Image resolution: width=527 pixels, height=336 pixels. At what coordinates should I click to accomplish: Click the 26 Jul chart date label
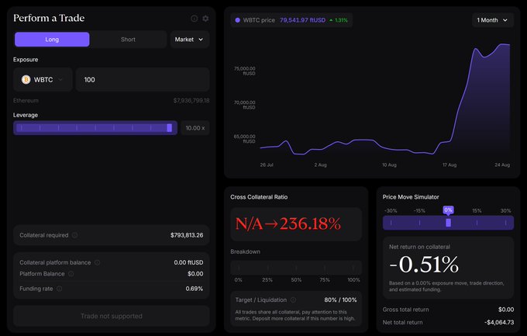[267, 165]
